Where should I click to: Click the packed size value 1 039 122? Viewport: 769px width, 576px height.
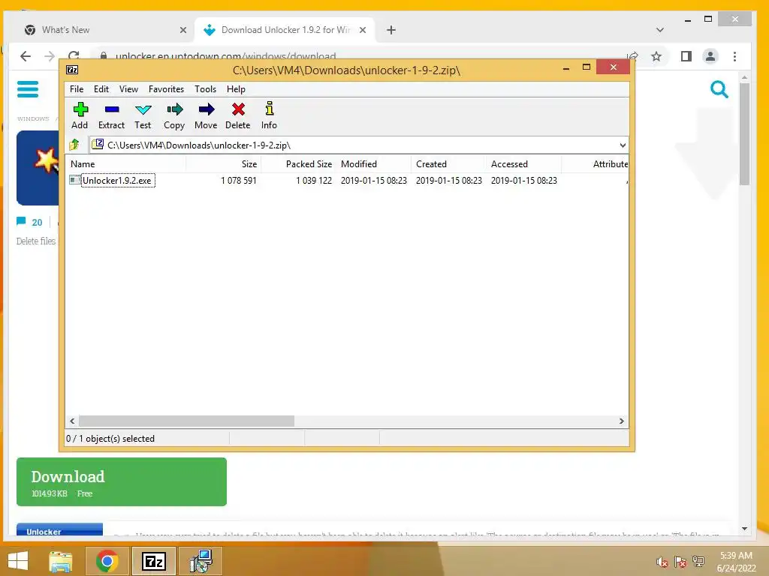(x=314, y=180)
